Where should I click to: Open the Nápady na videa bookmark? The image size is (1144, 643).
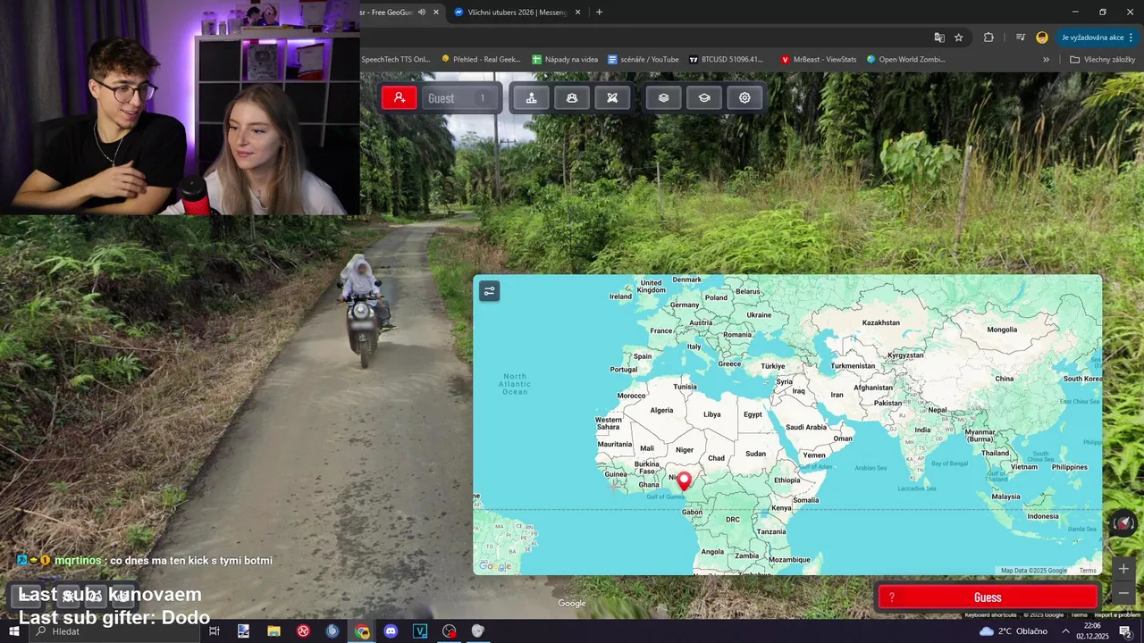(565, 60)
